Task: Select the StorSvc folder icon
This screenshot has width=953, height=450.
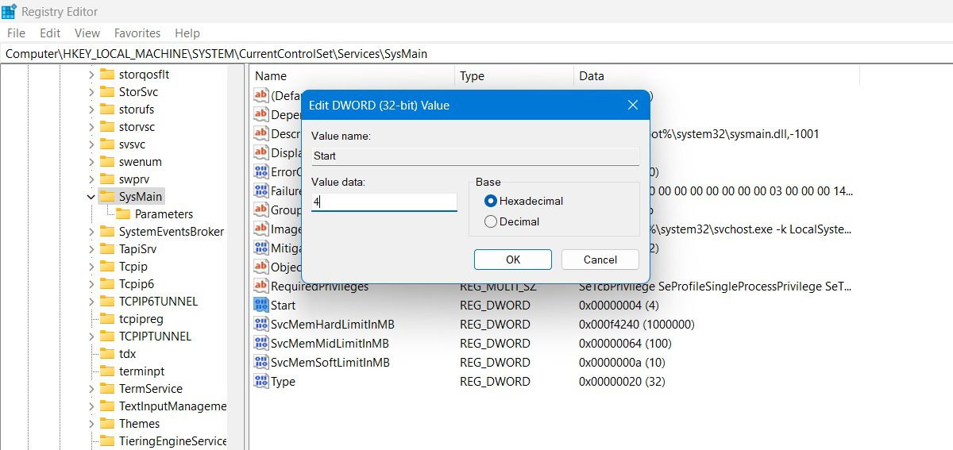Action: pyautogui.click(x=106, y=92)
